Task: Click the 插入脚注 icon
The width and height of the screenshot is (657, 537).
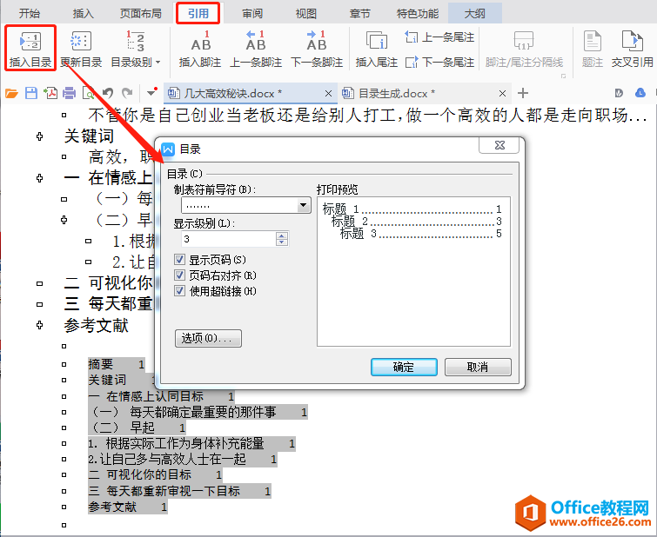Action: (200, 41)
